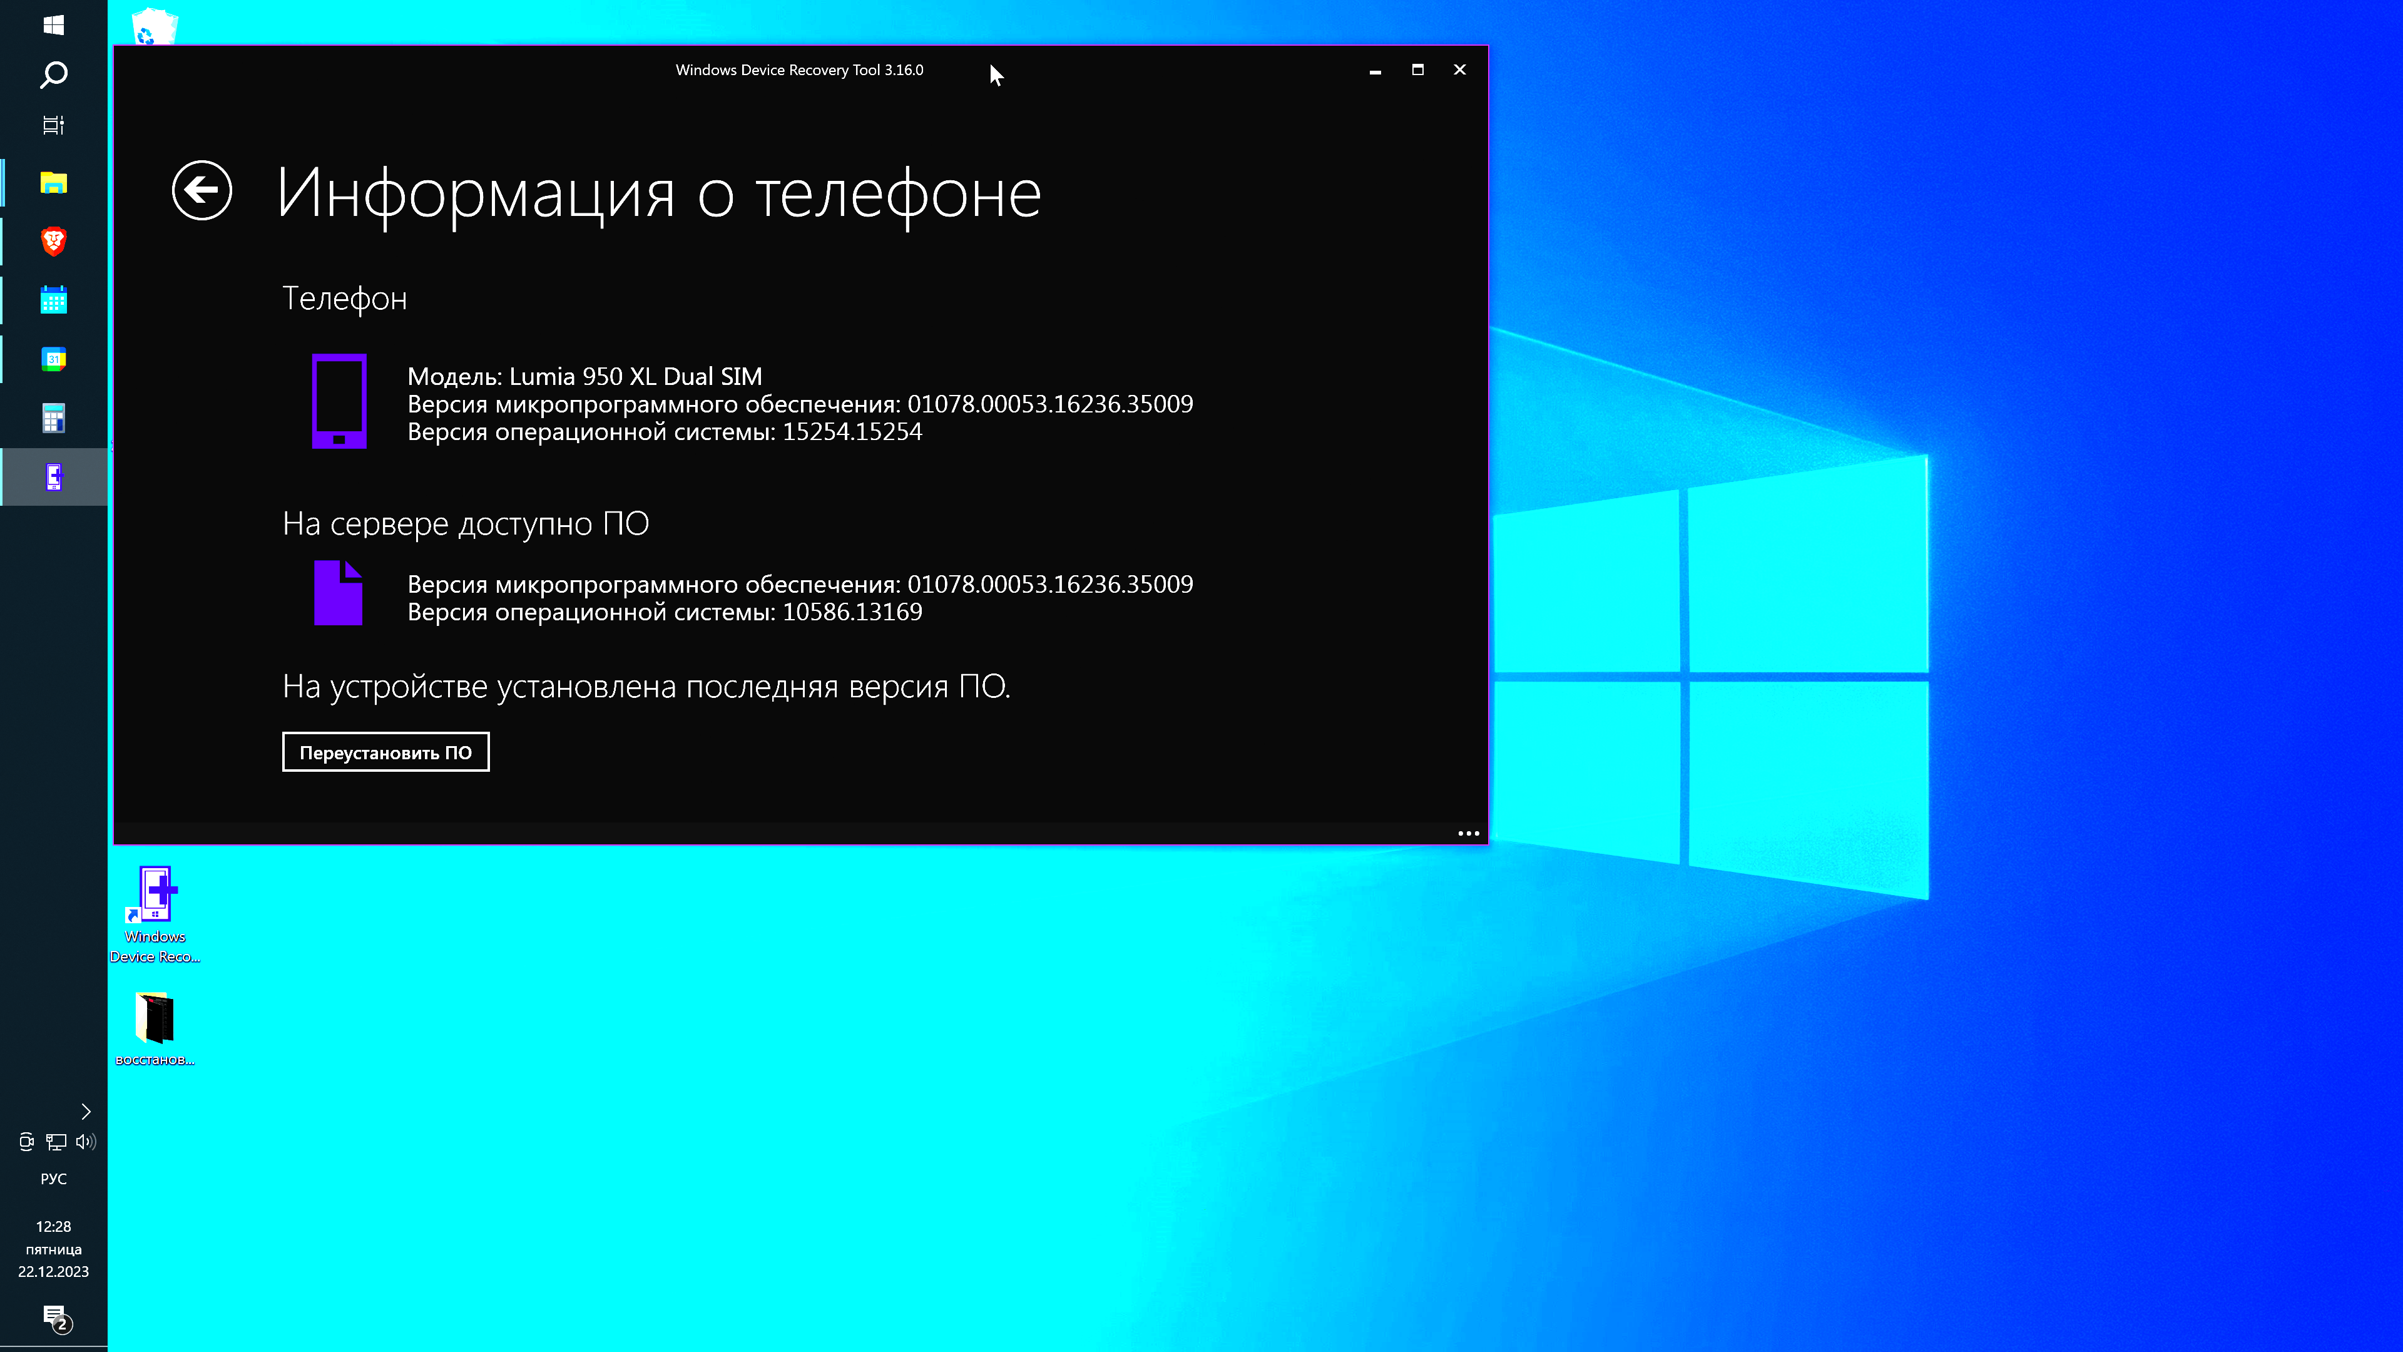Open Google Calendar icon in taskbar

[x=53, y=359]
